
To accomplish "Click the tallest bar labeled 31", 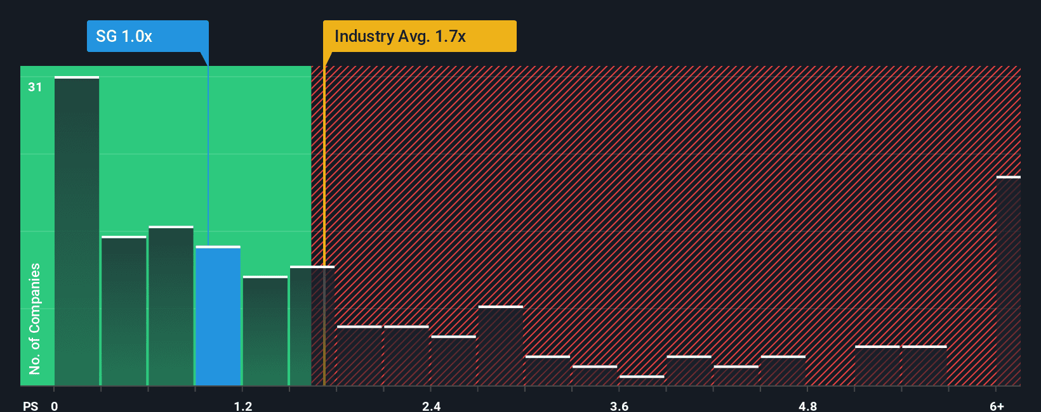I will (x=77, y=231).
